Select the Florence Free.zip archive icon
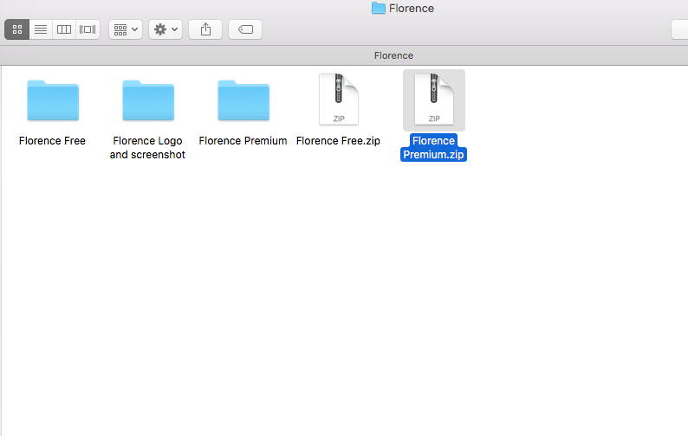 pyautogui.click(x=338, y=99)
